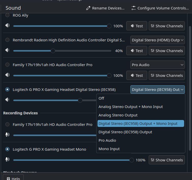Viewport: 192px width, 180px height.
Task: Show Channels for Logitech Headset Mono
Action: (x=167, y=160)
